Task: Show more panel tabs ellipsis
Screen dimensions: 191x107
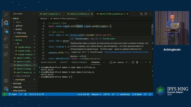Action: tap(104, 62)
